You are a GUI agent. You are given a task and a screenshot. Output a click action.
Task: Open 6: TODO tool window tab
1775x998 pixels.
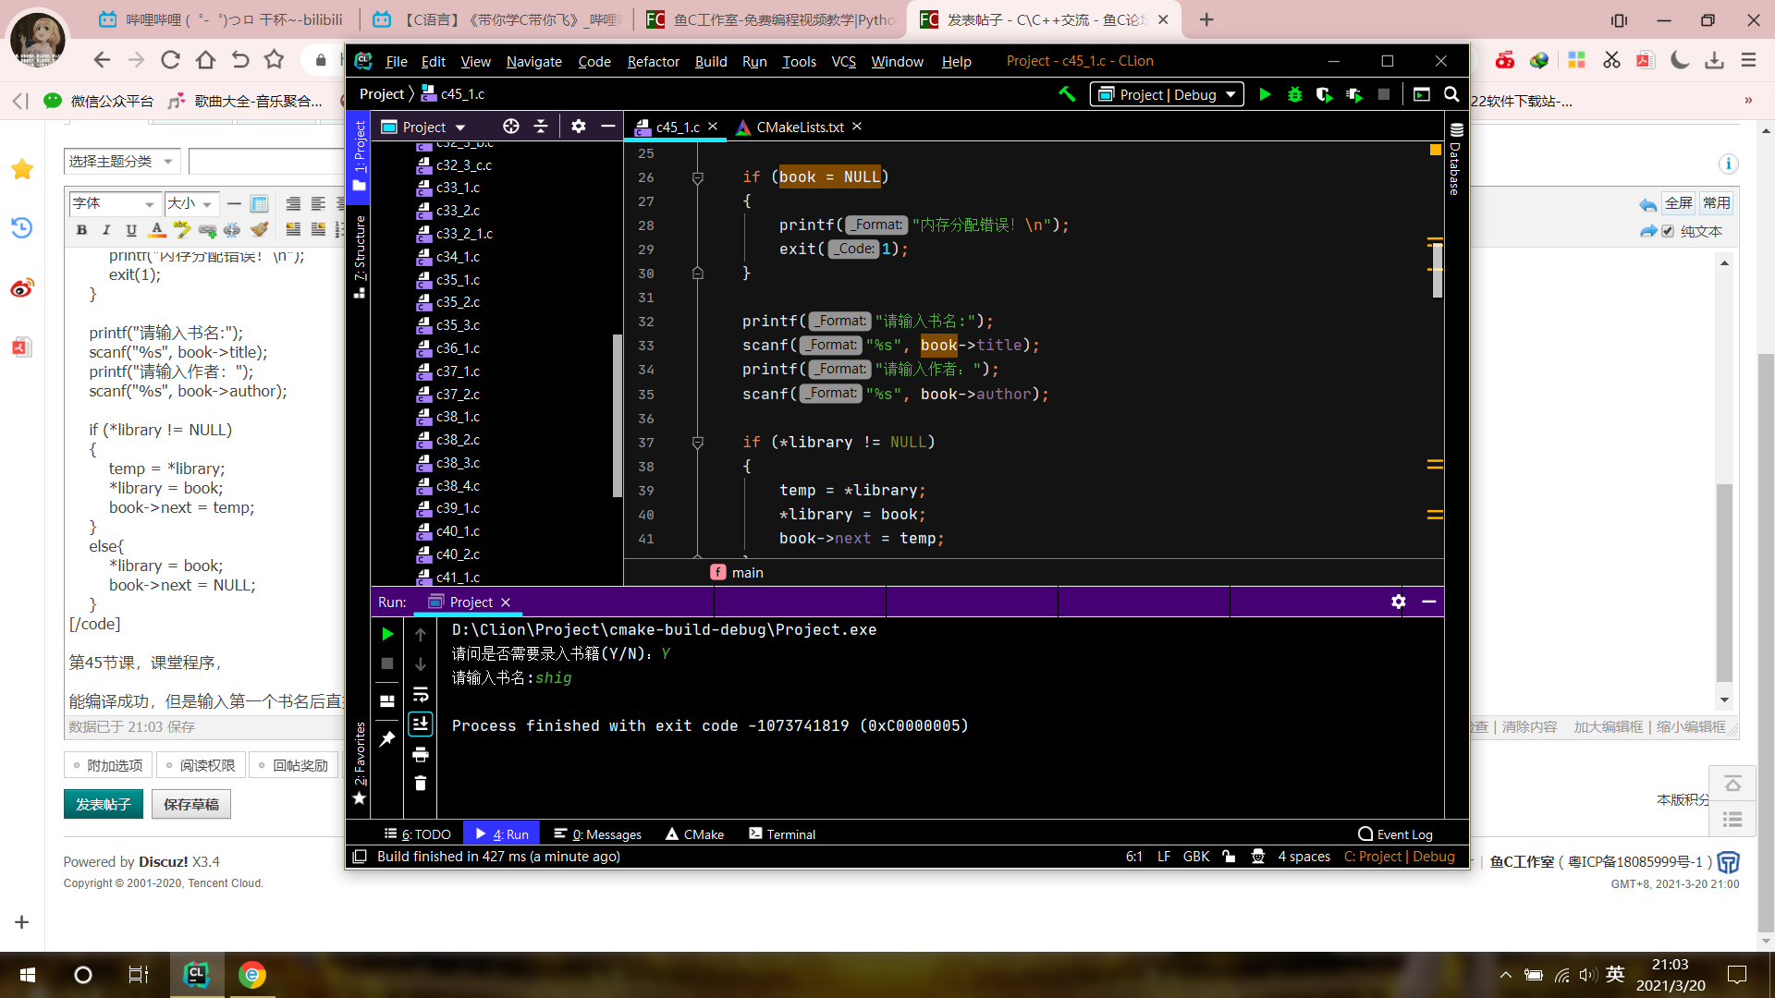(418, 834)
